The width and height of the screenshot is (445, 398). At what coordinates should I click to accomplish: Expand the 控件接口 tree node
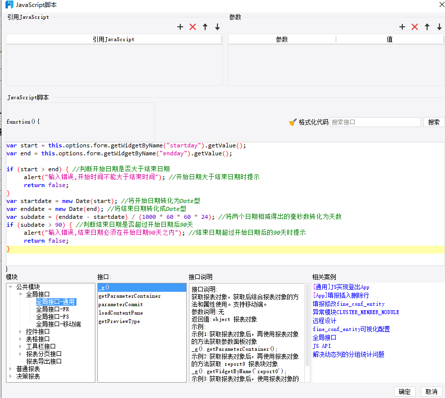(20, 332)
